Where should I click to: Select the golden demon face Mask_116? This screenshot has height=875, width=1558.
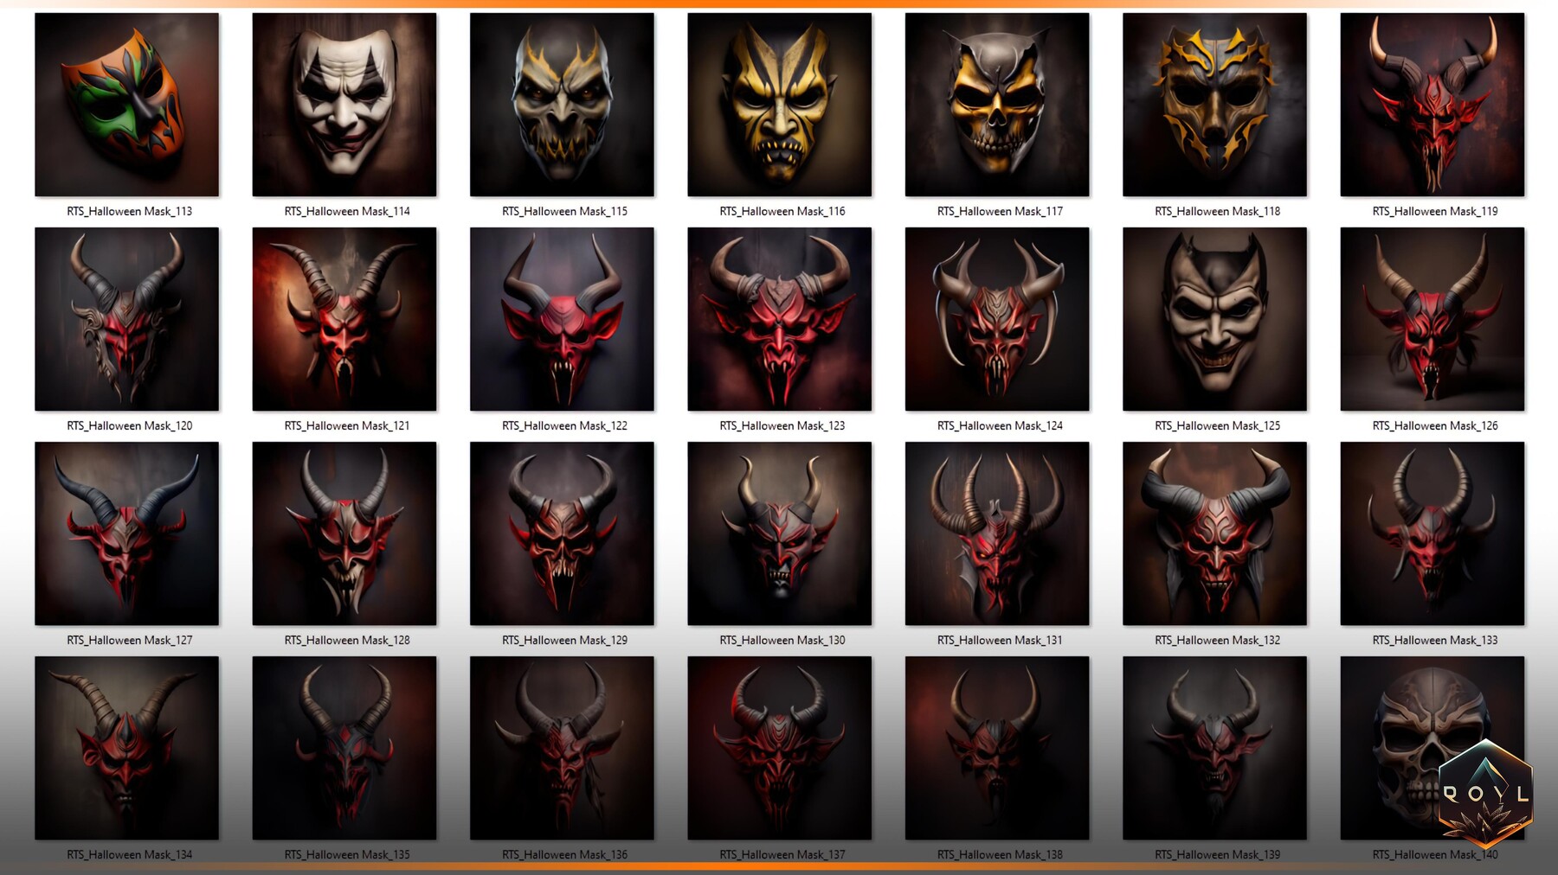pyautogui.click(x=778, y=105)
